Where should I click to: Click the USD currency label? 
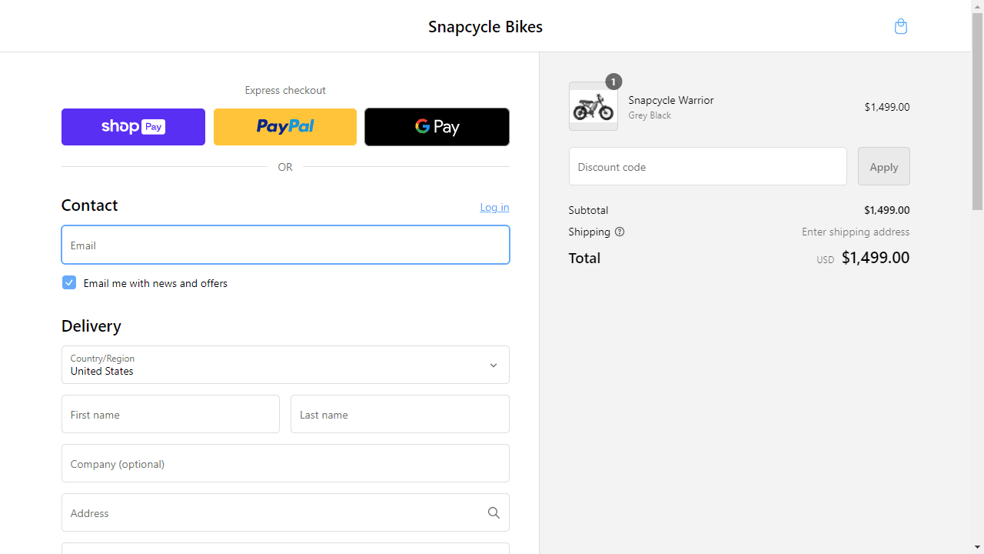coord(826,260)
